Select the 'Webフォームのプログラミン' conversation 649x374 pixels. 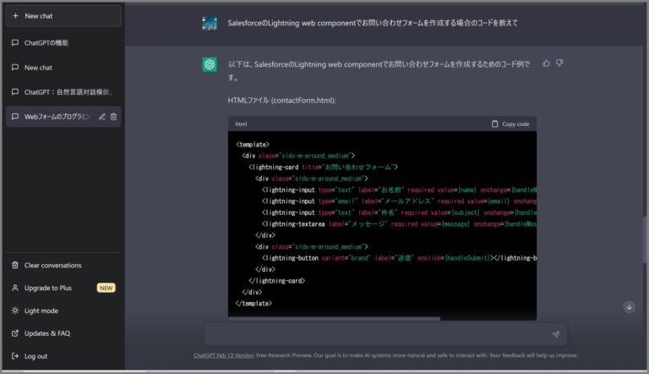point(56,117)
